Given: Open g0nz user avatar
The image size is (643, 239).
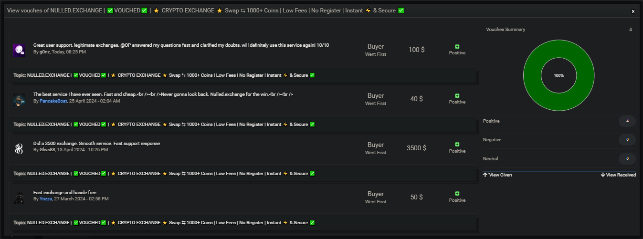Looking at the screenshot, I should coord(19,50).
